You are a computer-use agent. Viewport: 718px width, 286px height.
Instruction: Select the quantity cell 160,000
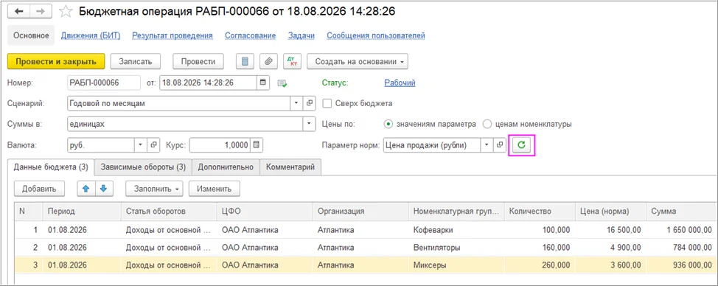[540, 248]
